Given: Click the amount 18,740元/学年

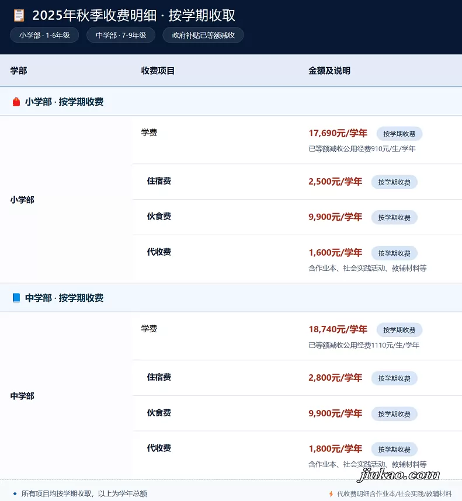Looking at the screenshot, I should pyautogui.click(x=338, y=329).
